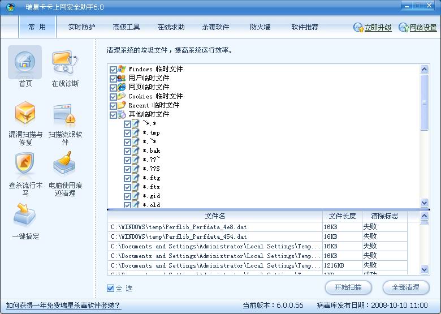Click the 病毒库发布日期 status text
Viewport: 441px width, 314px height.
click(x=372, y=306)
